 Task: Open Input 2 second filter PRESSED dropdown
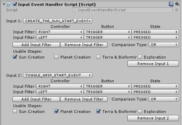pos(155,92)
